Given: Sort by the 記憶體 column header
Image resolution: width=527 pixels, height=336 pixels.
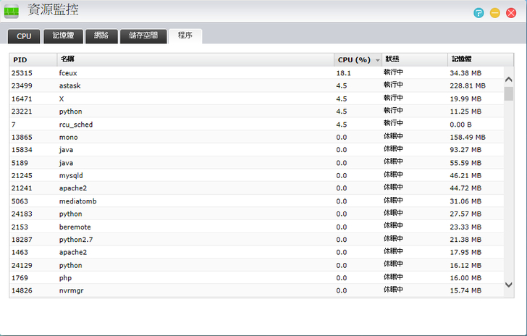Looking at the screenshot, I should click(x=481, y=60).
